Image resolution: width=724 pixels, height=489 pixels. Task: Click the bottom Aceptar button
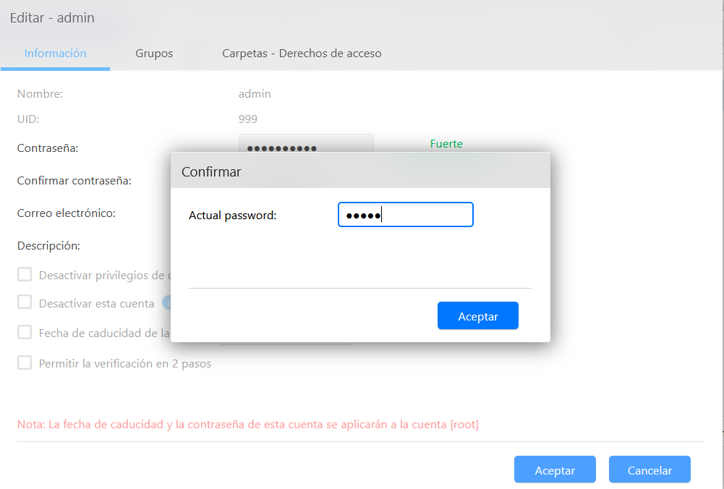coord(555,469)
